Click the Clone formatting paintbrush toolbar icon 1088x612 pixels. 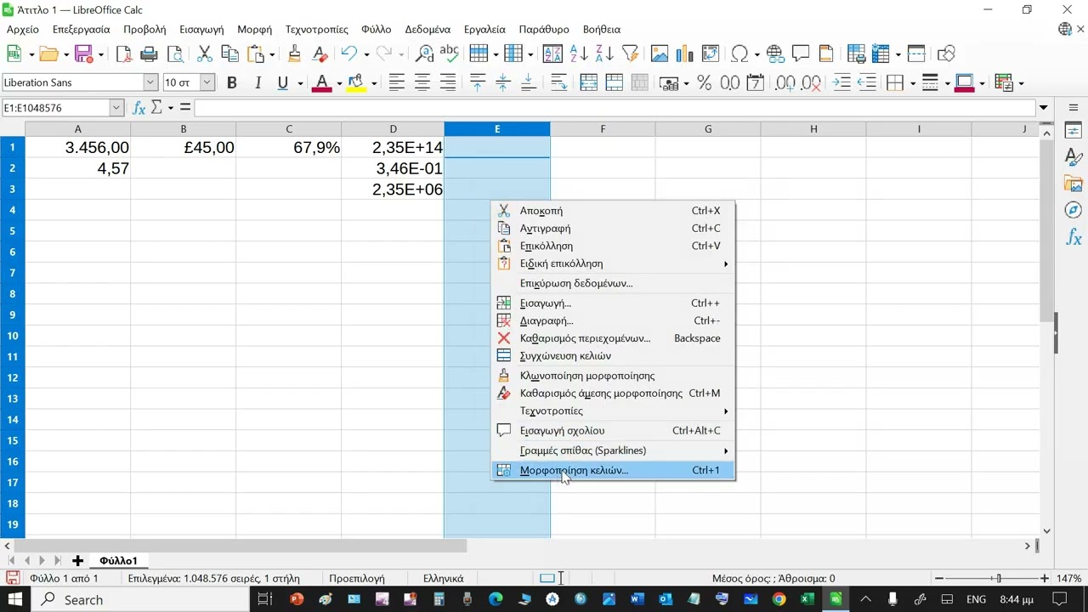tap(294, 54)
